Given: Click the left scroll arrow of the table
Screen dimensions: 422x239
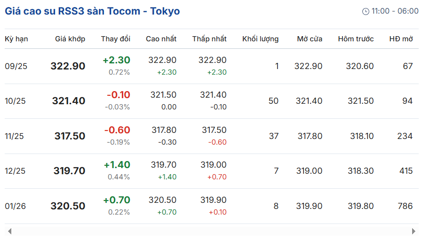Looking at the screenshot, I should [x=10, y=231].
